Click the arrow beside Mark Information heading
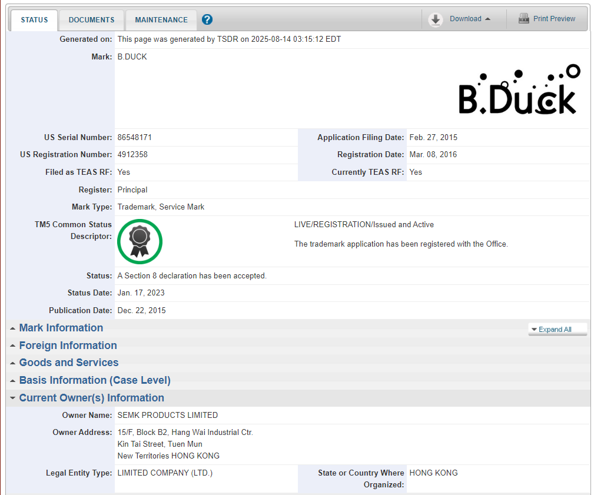594x495 pixels. click(12, 328)
